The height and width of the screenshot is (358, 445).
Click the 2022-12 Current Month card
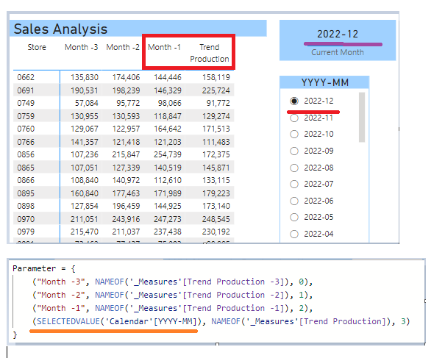click(338, 40)
